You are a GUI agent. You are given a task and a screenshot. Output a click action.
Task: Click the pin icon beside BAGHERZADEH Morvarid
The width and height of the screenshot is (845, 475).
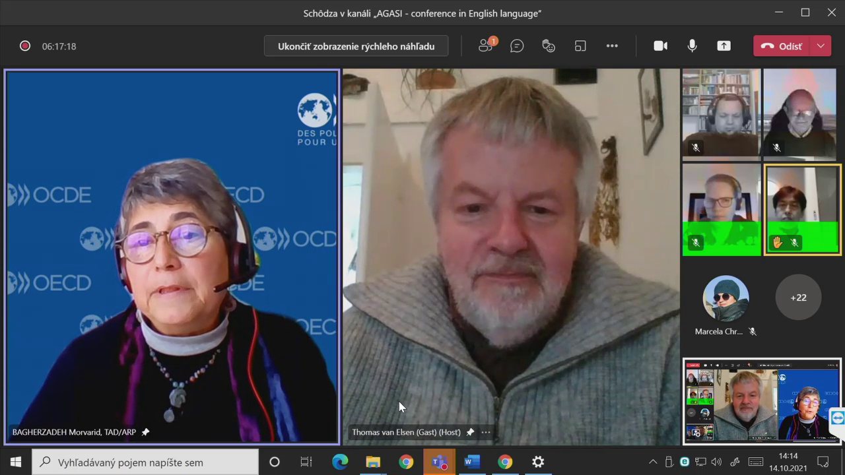[x=146, y=432]
